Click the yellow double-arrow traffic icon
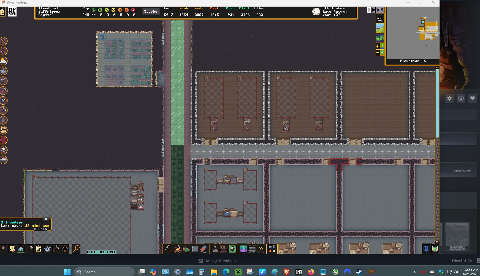 click(261, 249)
